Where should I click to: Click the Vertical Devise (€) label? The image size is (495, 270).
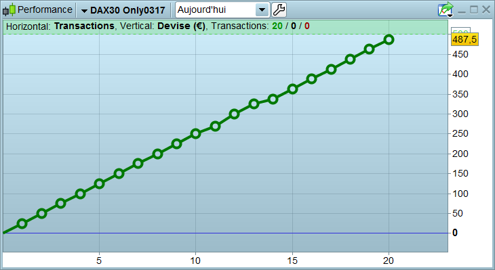point(163,26)
